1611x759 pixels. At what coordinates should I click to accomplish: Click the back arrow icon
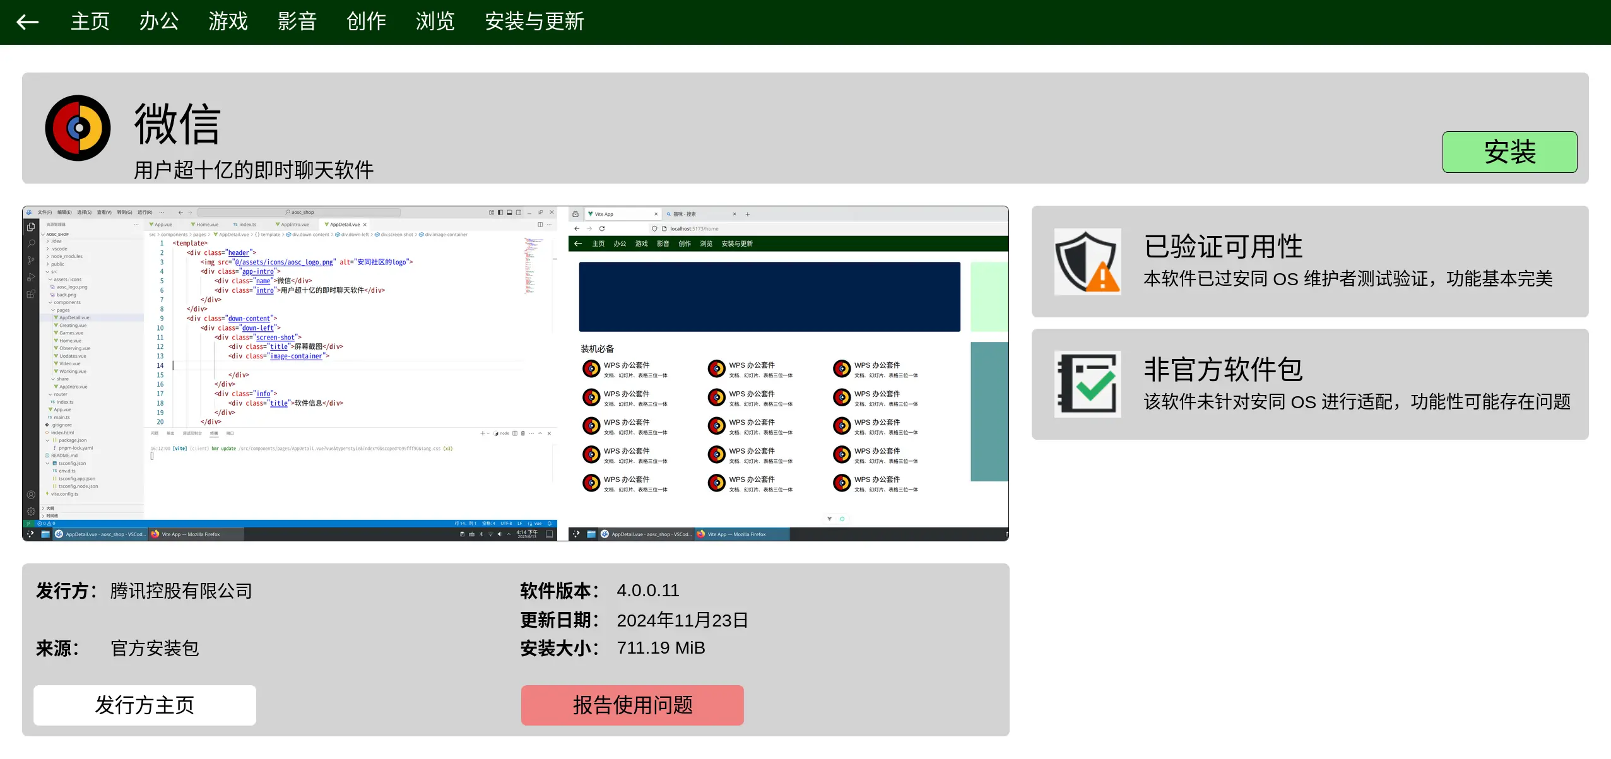coord(28,22)
